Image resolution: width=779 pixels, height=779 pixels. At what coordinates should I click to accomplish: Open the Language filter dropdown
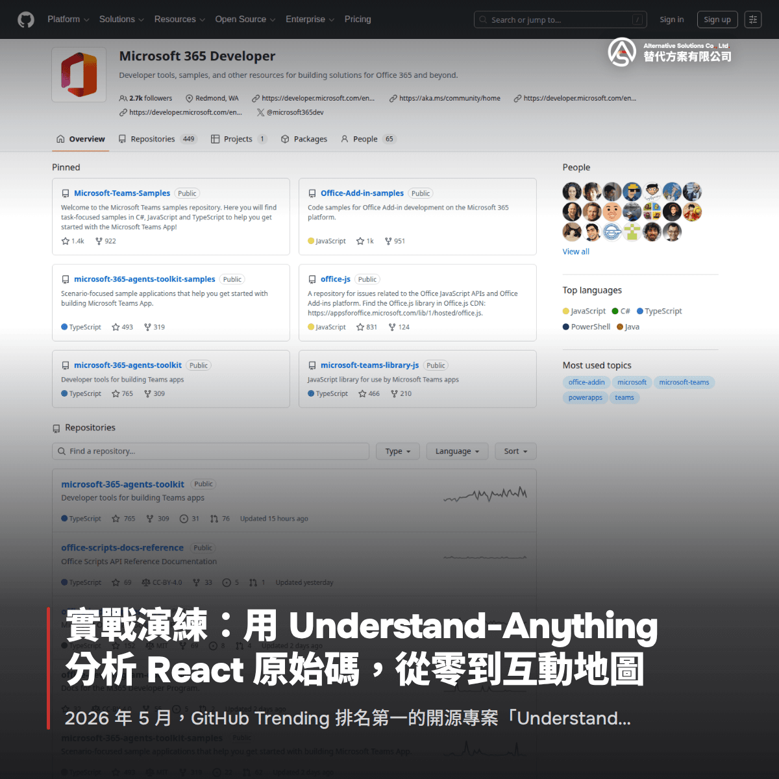[x=457, y=451]
